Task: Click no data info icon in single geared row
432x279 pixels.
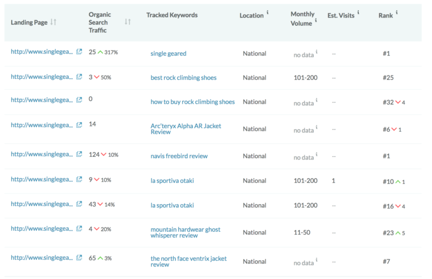Action: tap(317, 52)
